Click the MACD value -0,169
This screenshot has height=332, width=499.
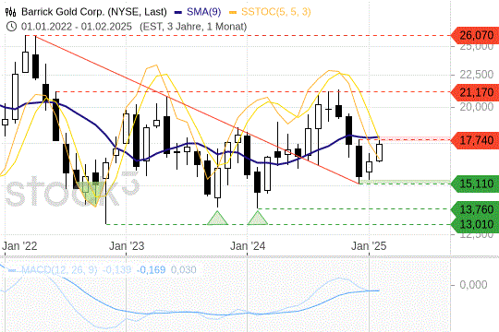click(x=151, y=269)
